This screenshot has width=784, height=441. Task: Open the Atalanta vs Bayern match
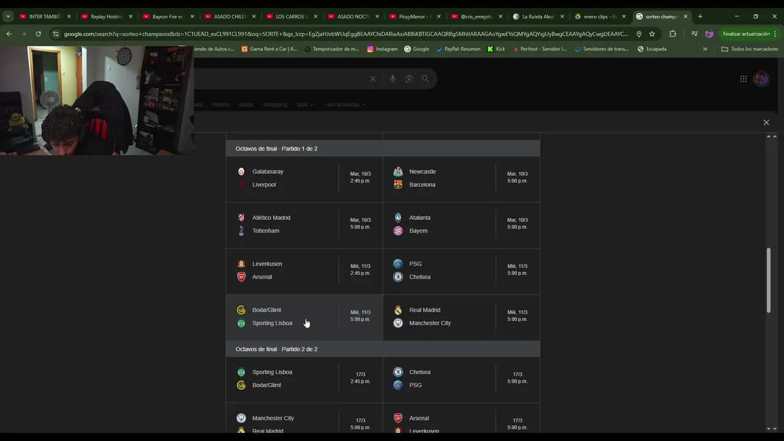coord(461,225)
